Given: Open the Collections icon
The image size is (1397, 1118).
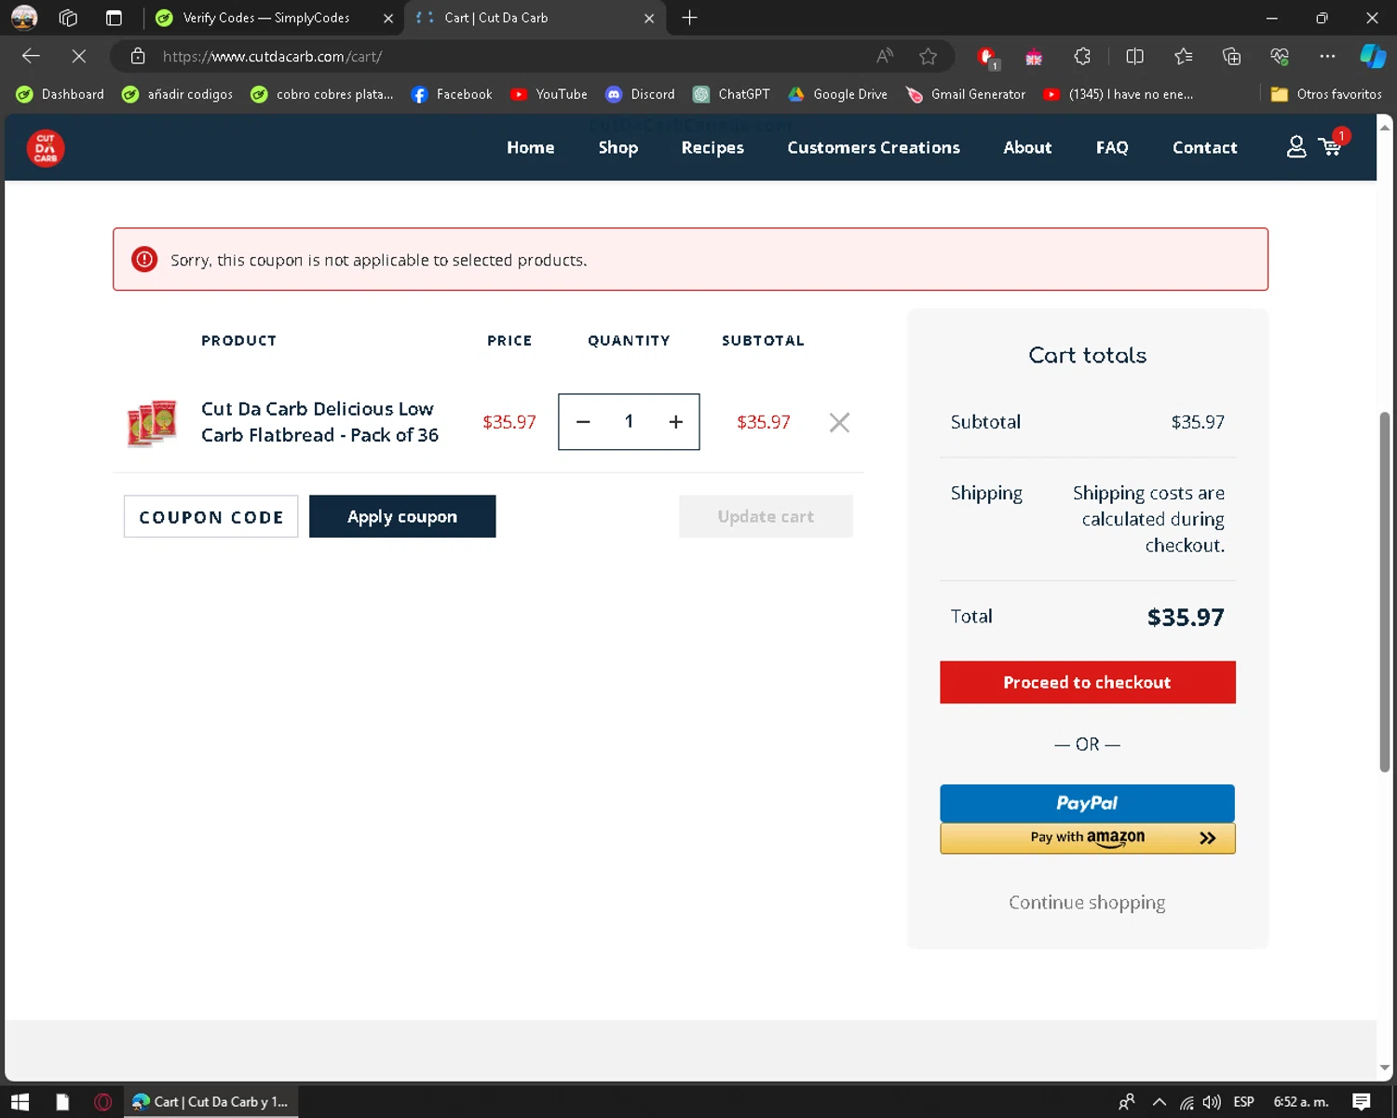Looking at the screenshot, I should point(1231,56).
